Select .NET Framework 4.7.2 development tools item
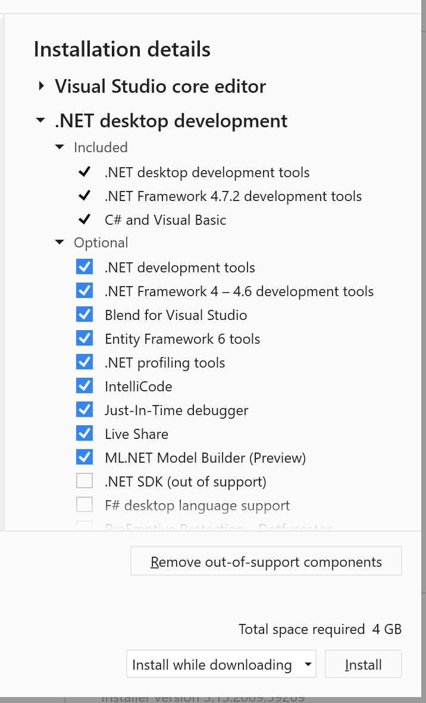Screen dimensions: 426x703 click(x=233, y=196)
